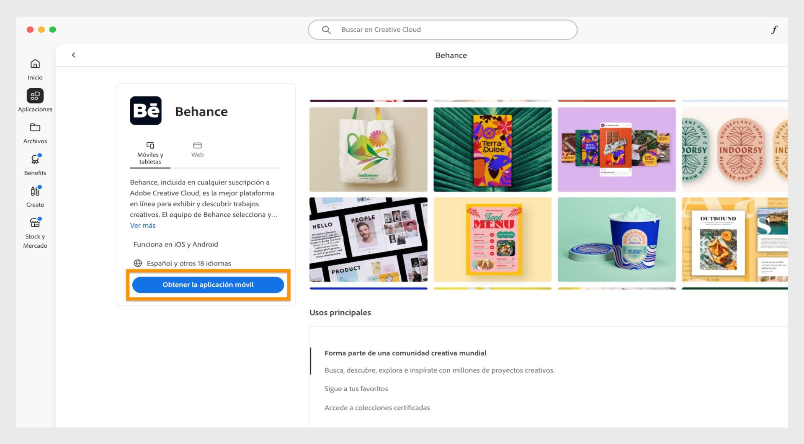
Task: Go back using the left chevron
Action: point(73,55)
